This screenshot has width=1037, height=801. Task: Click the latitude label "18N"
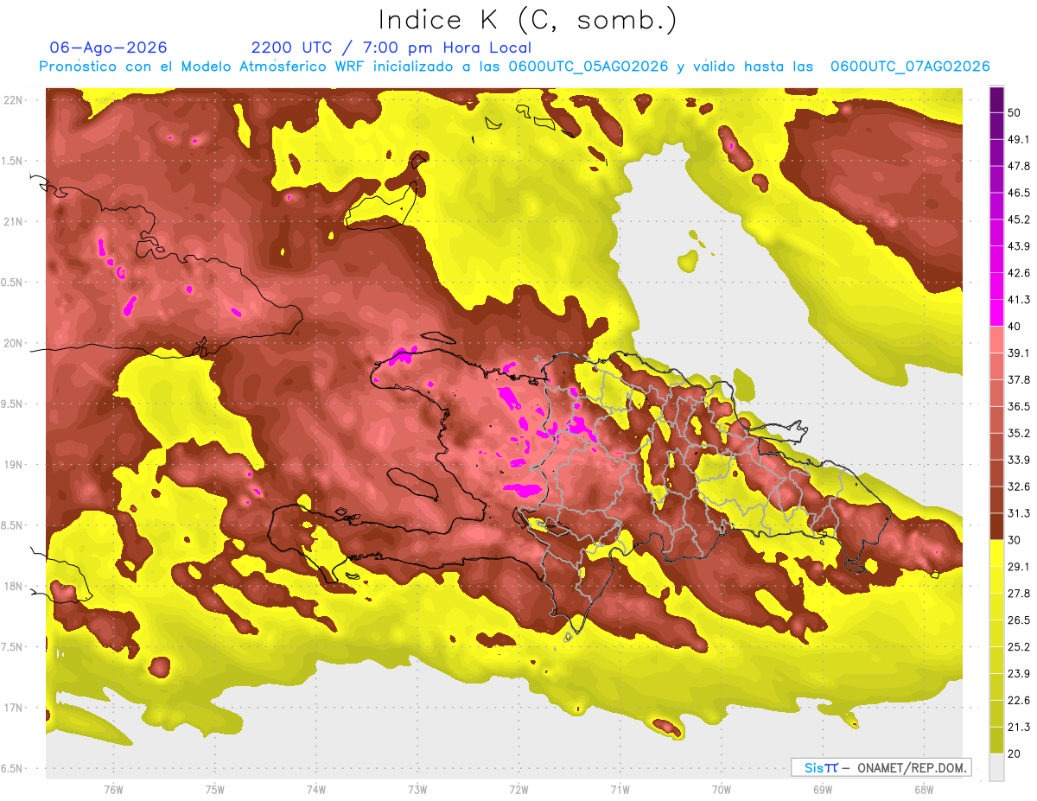click(x=14, y=587)
